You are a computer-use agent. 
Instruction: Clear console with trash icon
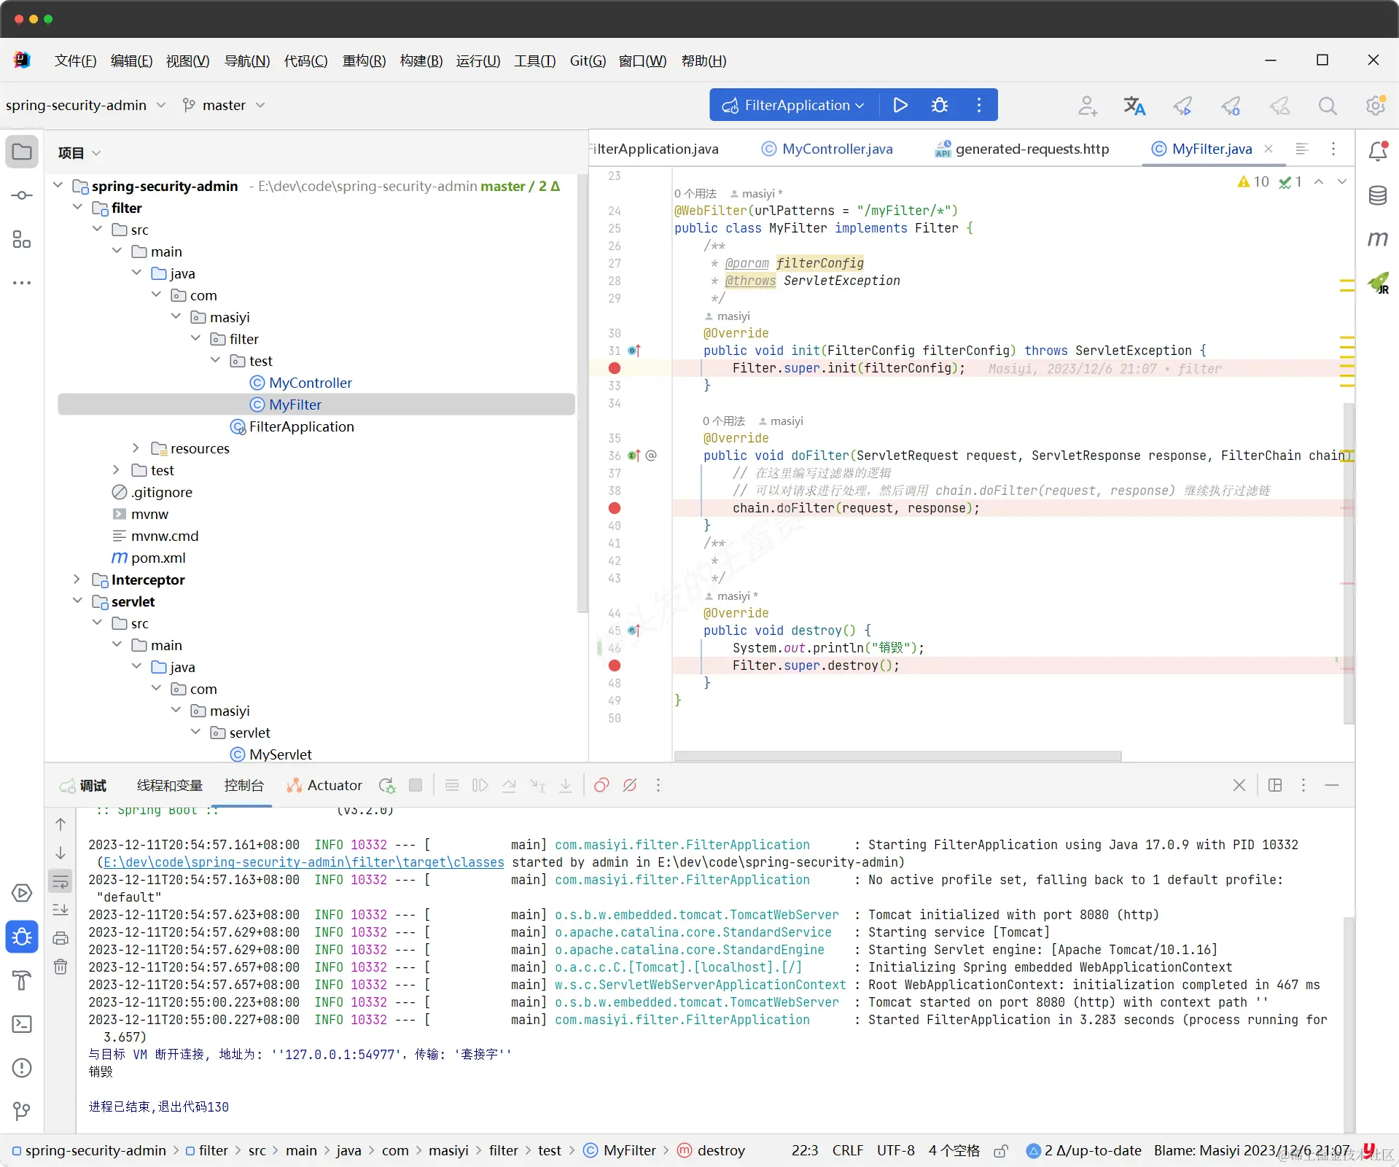click(x=61, y=967)
